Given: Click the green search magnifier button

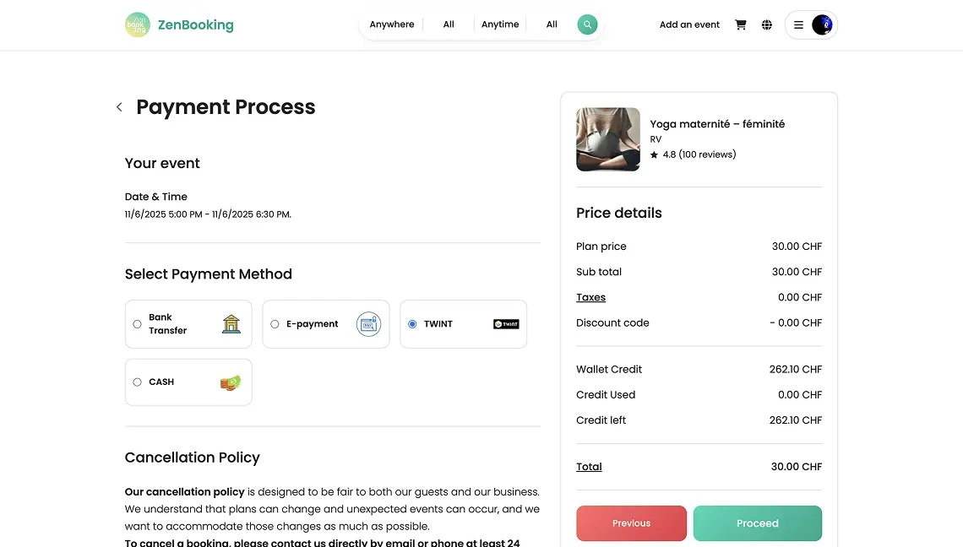Looking at the screenshot, I should click(587, 24).
